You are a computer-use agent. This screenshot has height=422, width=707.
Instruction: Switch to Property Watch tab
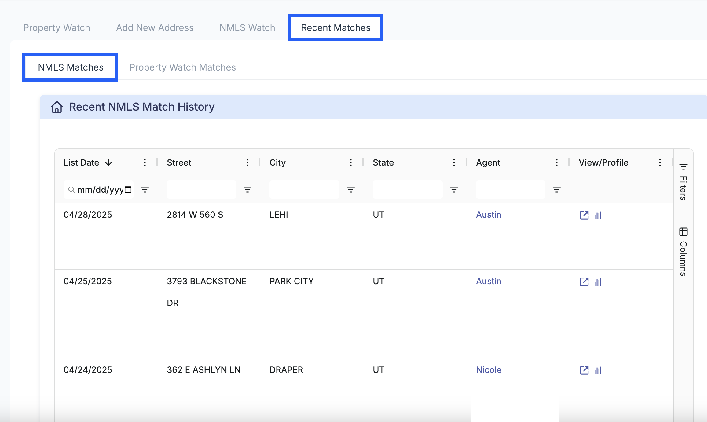(57, 28)
